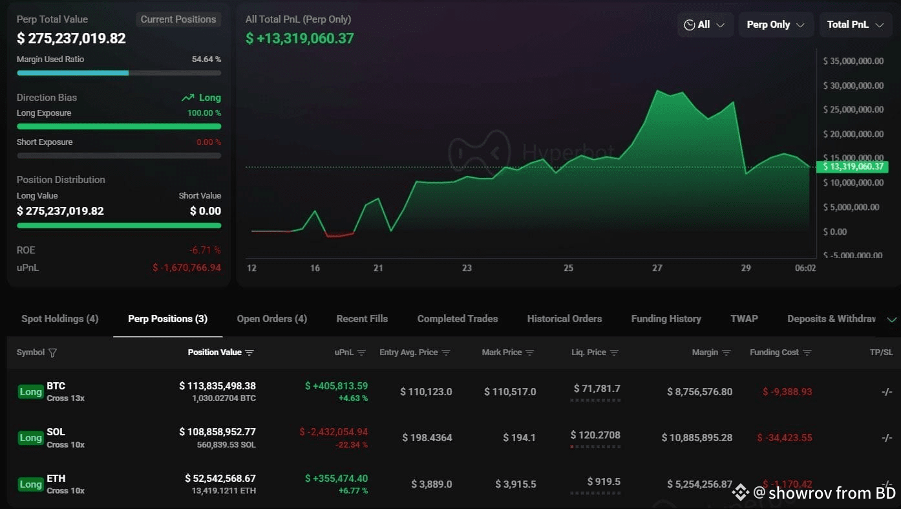The image size is (901, 509).
Task: Click the Long Exposure green bar
Action: pos(119,127)
